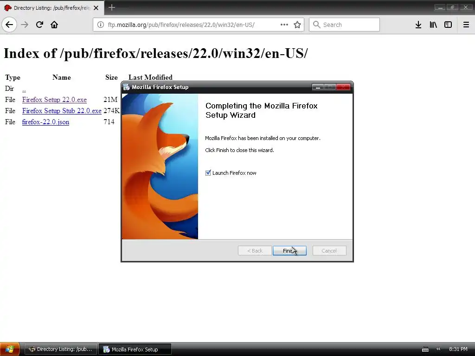Screen dimensions: 475x356
Task: Show site information icon in address bar
Action: click(x=101, y=25)
